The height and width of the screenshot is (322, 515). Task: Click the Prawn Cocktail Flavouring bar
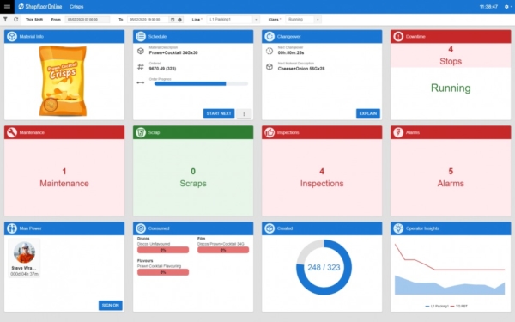[x=163, y=272]
